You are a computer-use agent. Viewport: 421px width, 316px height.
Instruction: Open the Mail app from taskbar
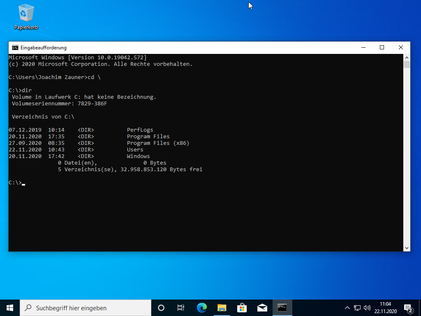[262, 308]
